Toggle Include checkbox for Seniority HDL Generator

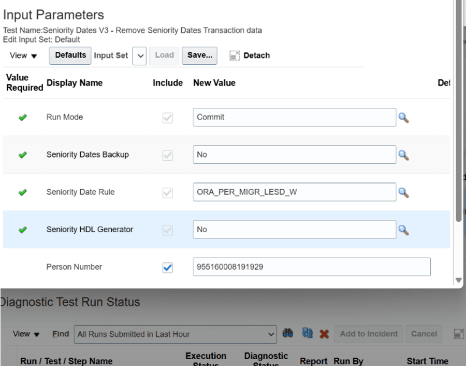point(168,230)
